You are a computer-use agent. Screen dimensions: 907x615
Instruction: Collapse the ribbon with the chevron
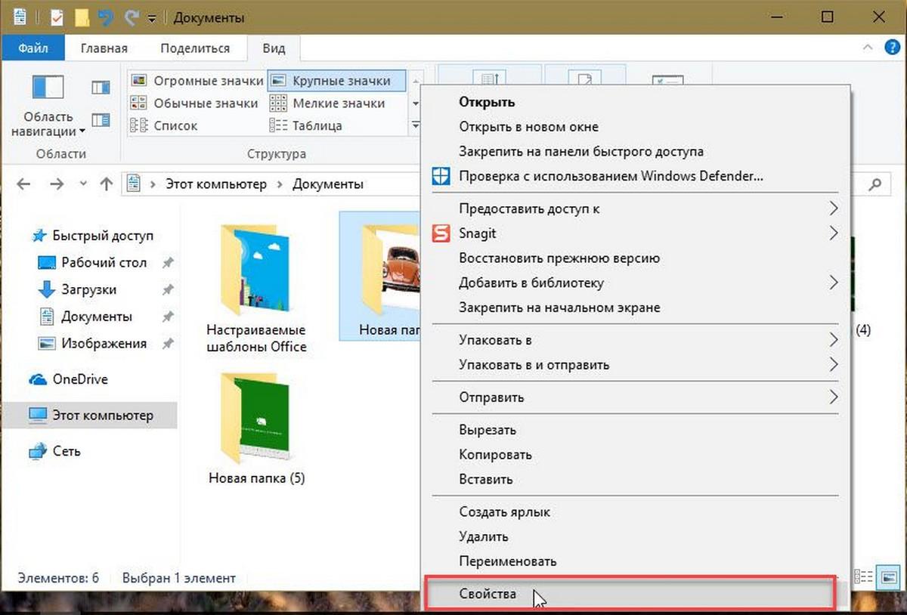pos(868,48)
